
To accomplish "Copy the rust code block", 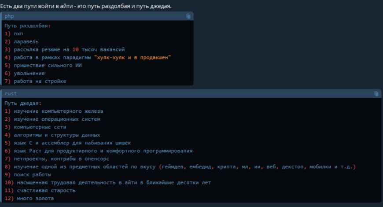I will (x=376, y=94).
